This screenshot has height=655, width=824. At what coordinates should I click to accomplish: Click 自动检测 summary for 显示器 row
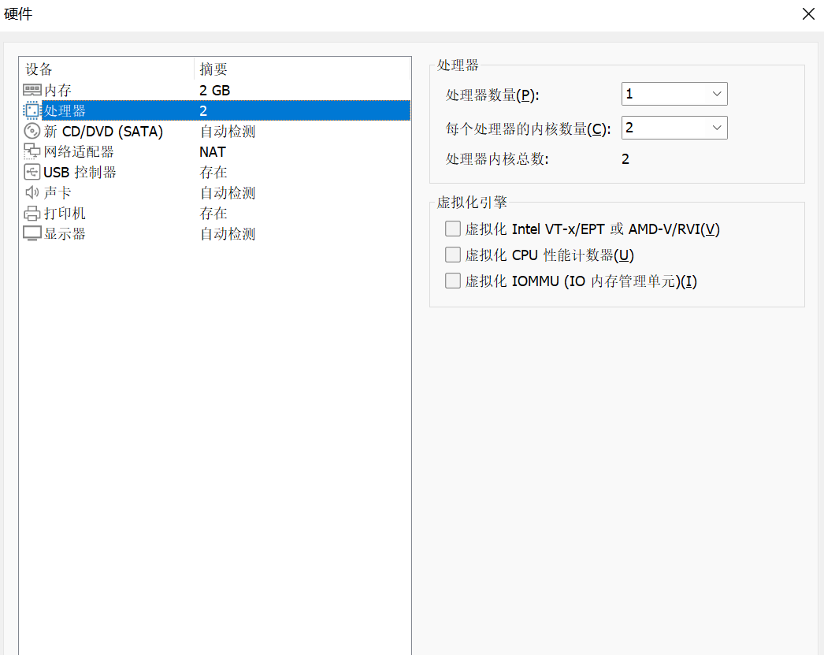228,234
